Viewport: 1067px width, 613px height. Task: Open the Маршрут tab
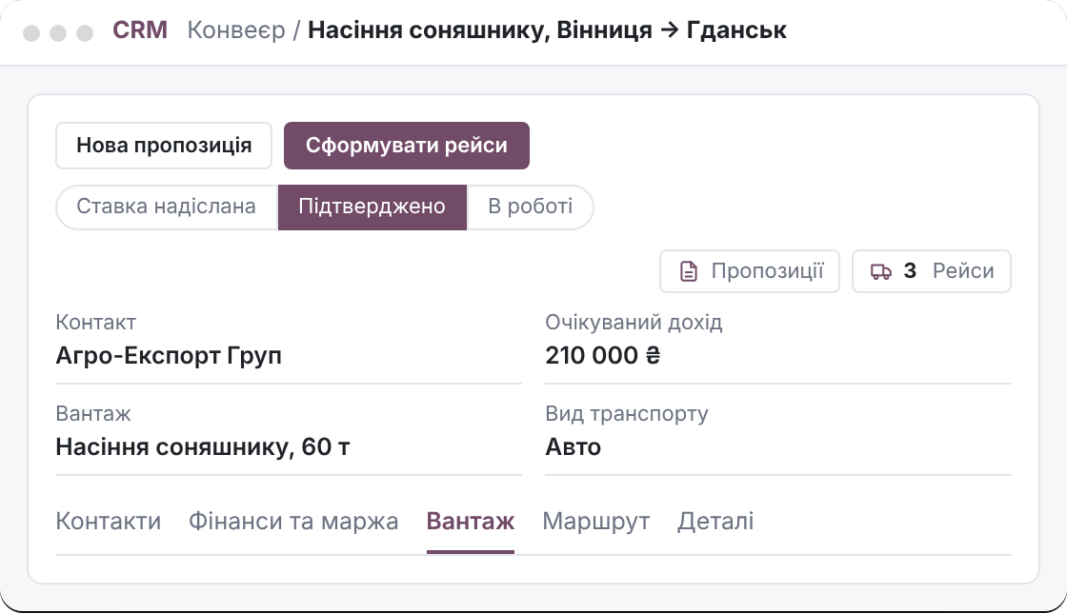(x=596, y=522)
